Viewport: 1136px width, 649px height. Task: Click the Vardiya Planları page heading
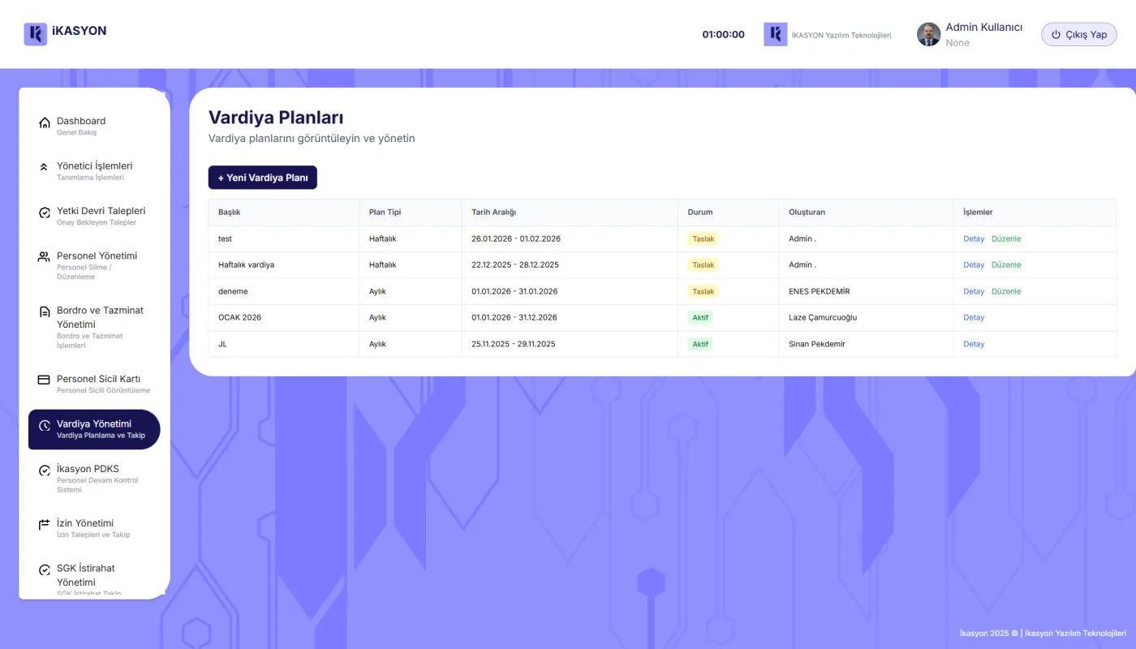pyautogui.click(x=276, y=117)
